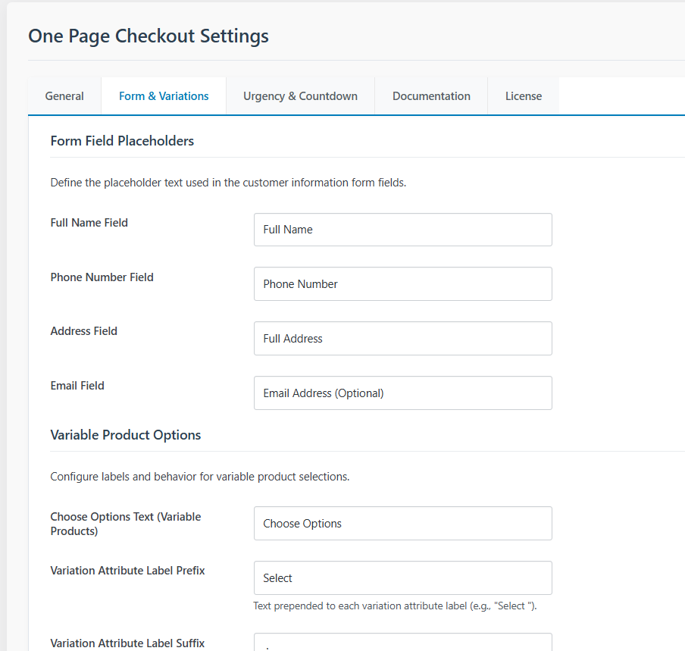Click the Choose Options text field
Viewport: 685px width, 651px height.
[402, 523]
